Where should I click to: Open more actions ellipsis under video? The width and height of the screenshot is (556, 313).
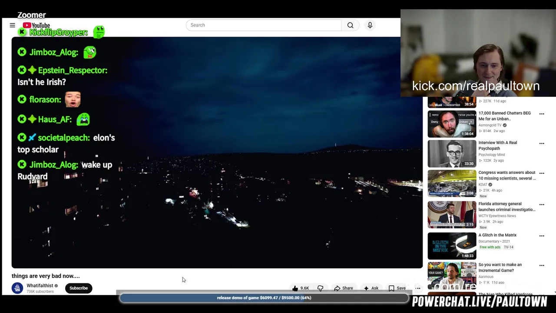pyautogui.click(x=418, y=288)
